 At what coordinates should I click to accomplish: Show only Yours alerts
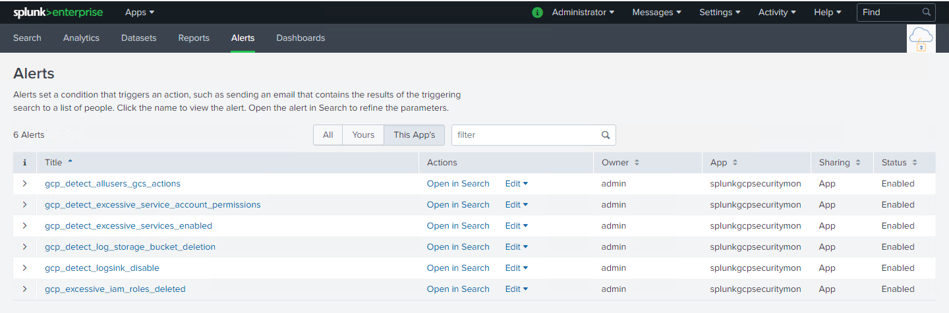(x=363, y=135)
